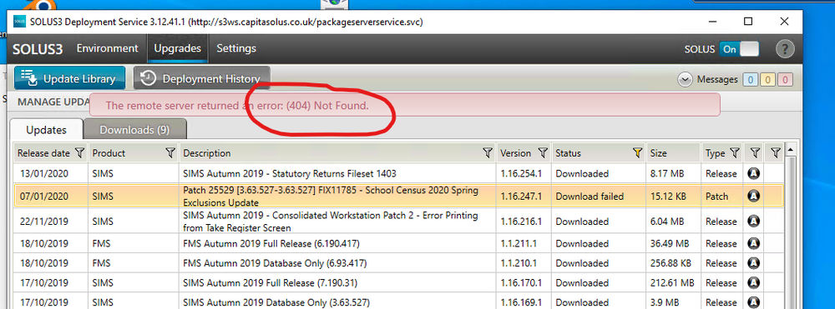Click the blue information messages counter
The image size is (835, 309).
(751, 80)
